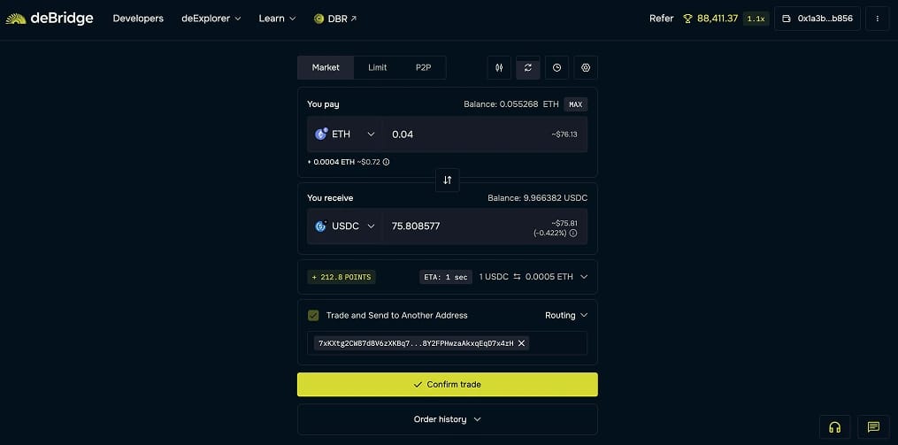Click the MAX balance button
Screen dimensions: 898x445
click(576, 104)
